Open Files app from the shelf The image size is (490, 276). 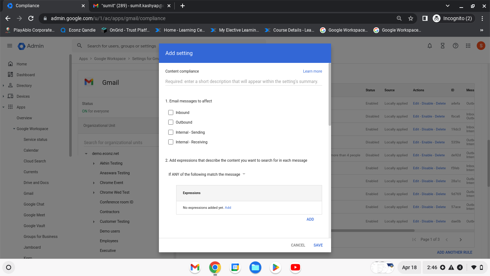[255, 267]
